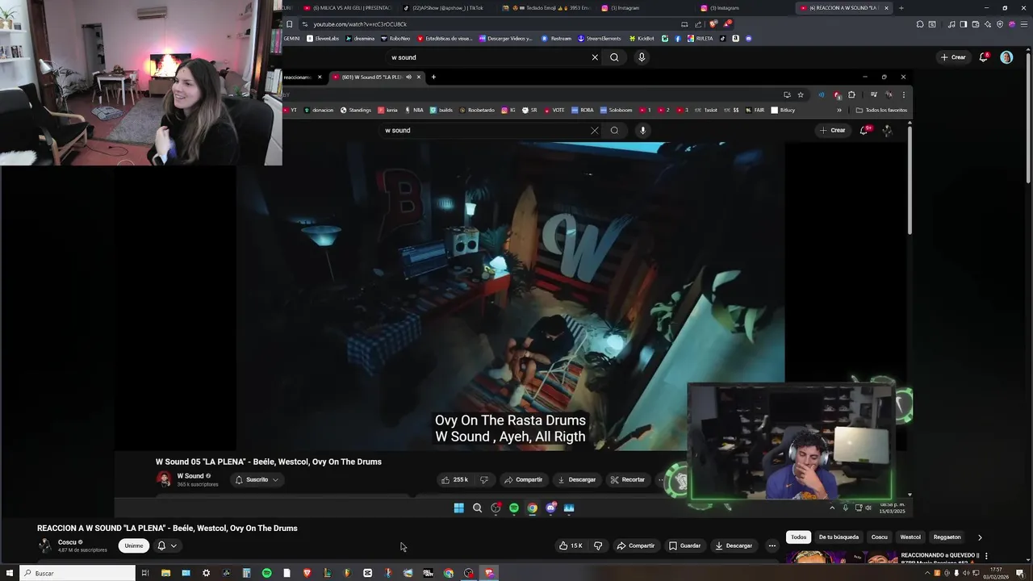Open the Soloboom bookmark
This screenshot has width=1033, height=581.
(616, 110)
